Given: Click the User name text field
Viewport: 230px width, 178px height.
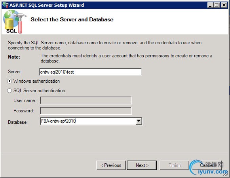Looking at the screenshot, I should pos(86,100).
